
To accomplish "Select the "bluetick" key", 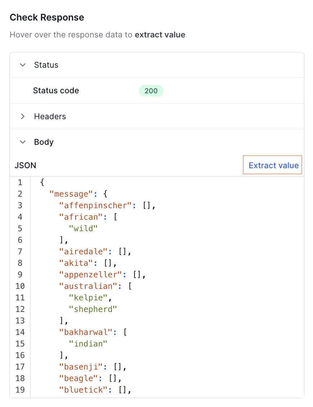I will (x=83, y=390).
